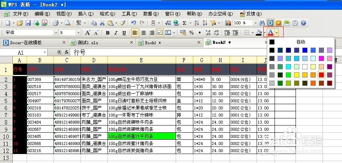Open the 文件 menu
Image resolution: width=342 pixels, height=163 pixels.
pos(21,14)
